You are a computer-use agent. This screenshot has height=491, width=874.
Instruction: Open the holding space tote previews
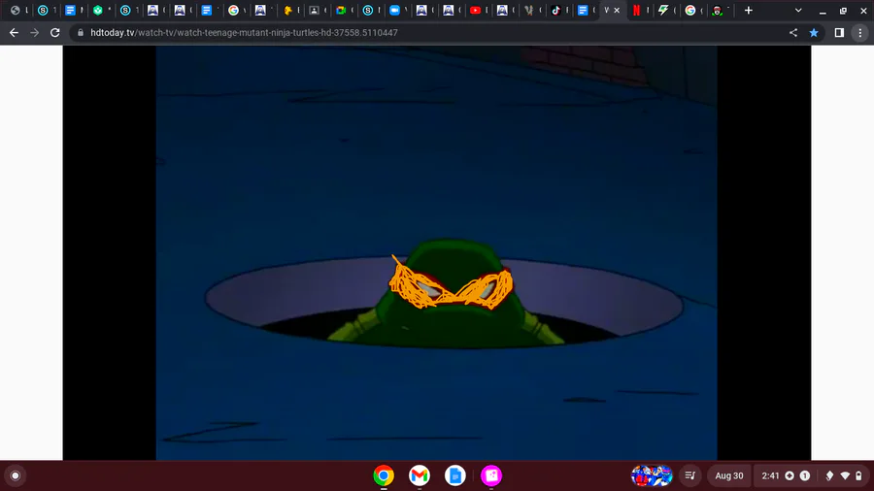(x=652, y=475)
